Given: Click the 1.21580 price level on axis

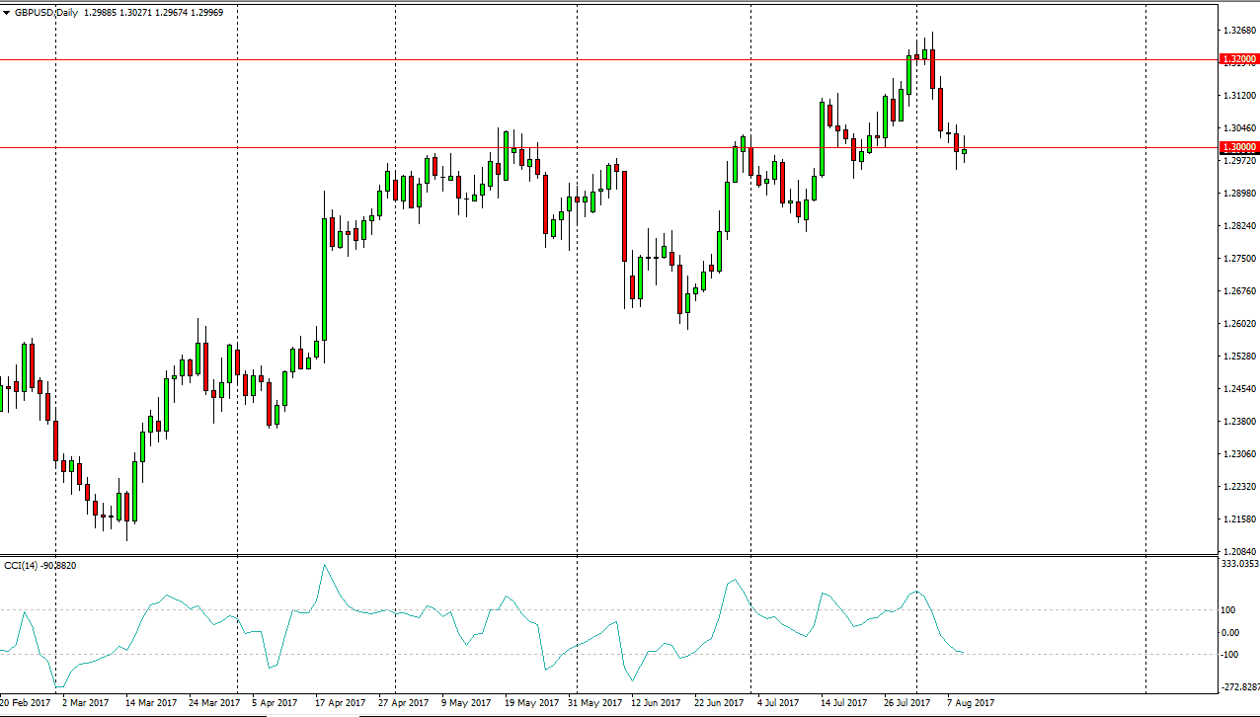Looking at the screenshot, I should click(x=1239, y=518).
